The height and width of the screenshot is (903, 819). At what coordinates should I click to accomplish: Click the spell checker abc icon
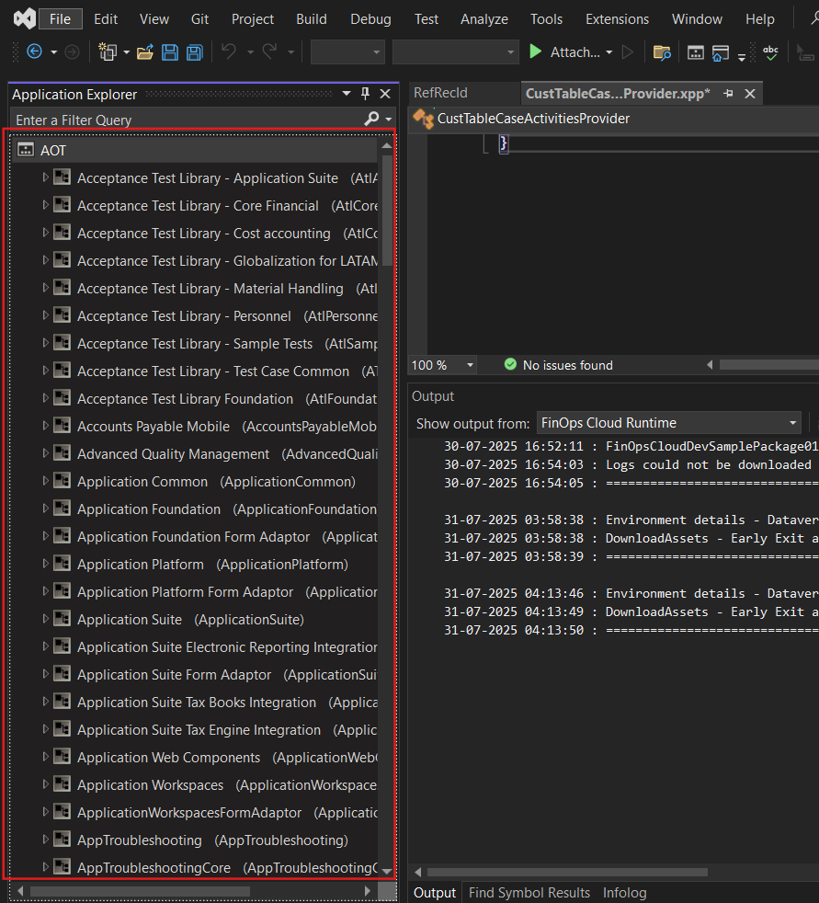(770, 52)
